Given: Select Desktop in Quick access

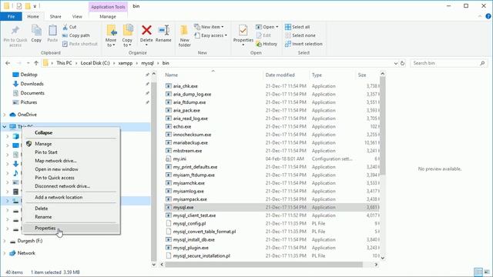Looking at the screenshot, I should pos(29,75).
